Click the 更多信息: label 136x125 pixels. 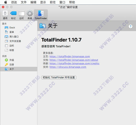(x=48, y=53)
